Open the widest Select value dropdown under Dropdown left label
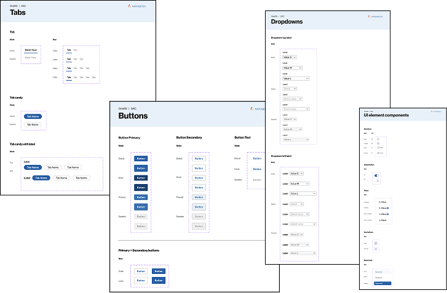 (303, 224)
